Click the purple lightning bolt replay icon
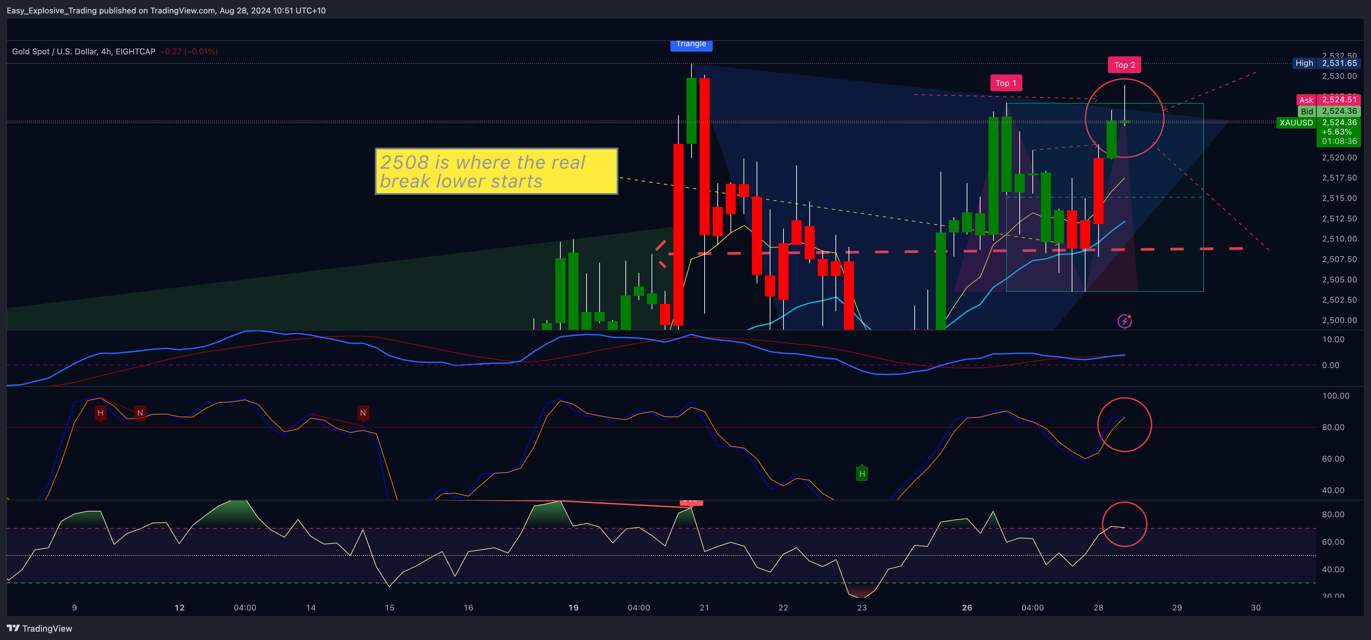The image size is (1371, 640). point(1124,321)
